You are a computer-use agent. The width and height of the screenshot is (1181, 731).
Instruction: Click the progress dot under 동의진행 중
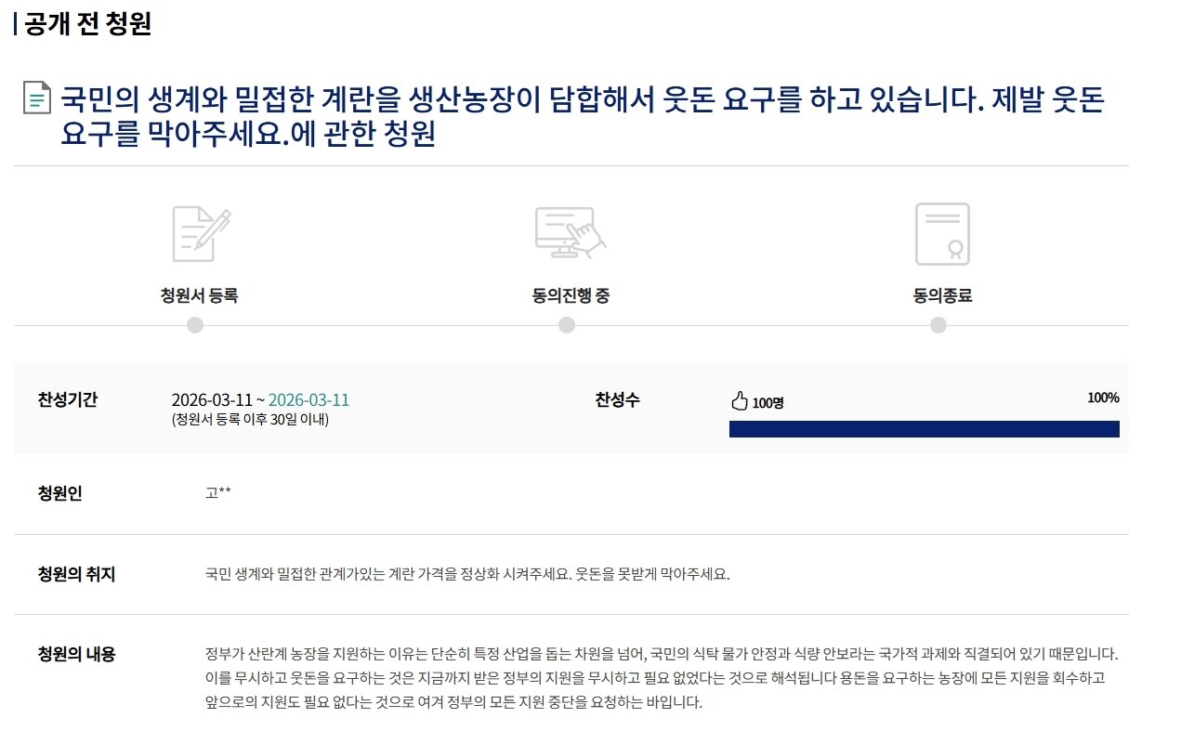point(567,326)
